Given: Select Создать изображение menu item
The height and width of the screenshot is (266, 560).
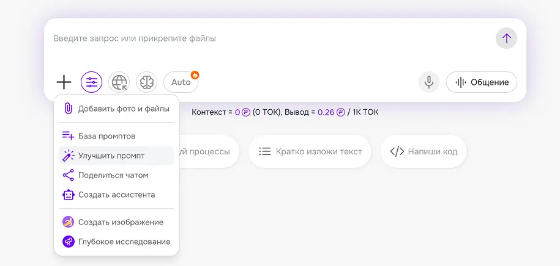Looking at the screenshot, I should click(x=116, y=222).
